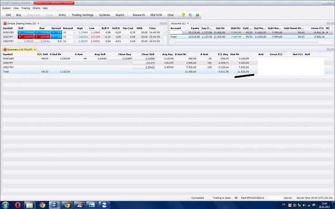Open the Charts menu
The height and width of the screenshot is (209, 335).
36,8
